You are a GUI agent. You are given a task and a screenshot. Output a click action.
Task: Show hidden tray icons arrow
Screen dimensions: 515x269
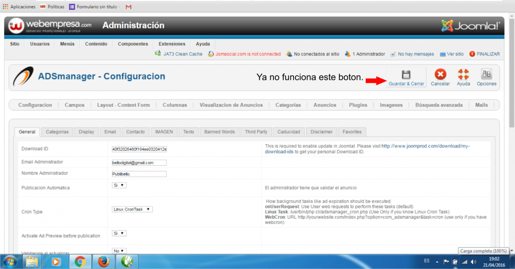[437, 262]
